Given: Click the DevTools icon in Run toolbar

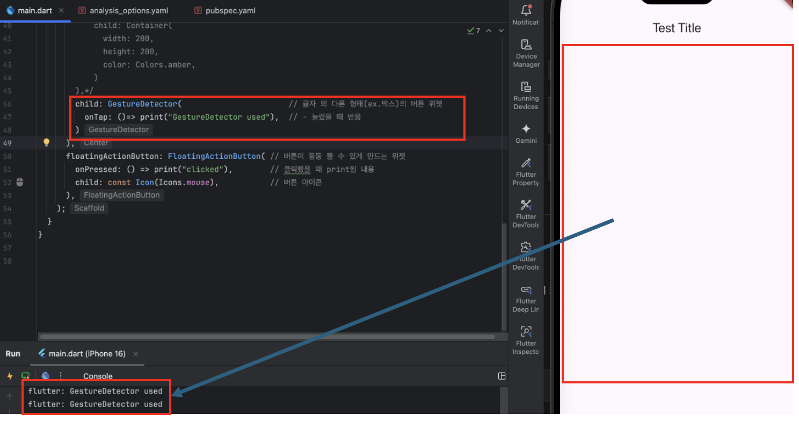Looking at the screenshot, I should pos(46,376).
